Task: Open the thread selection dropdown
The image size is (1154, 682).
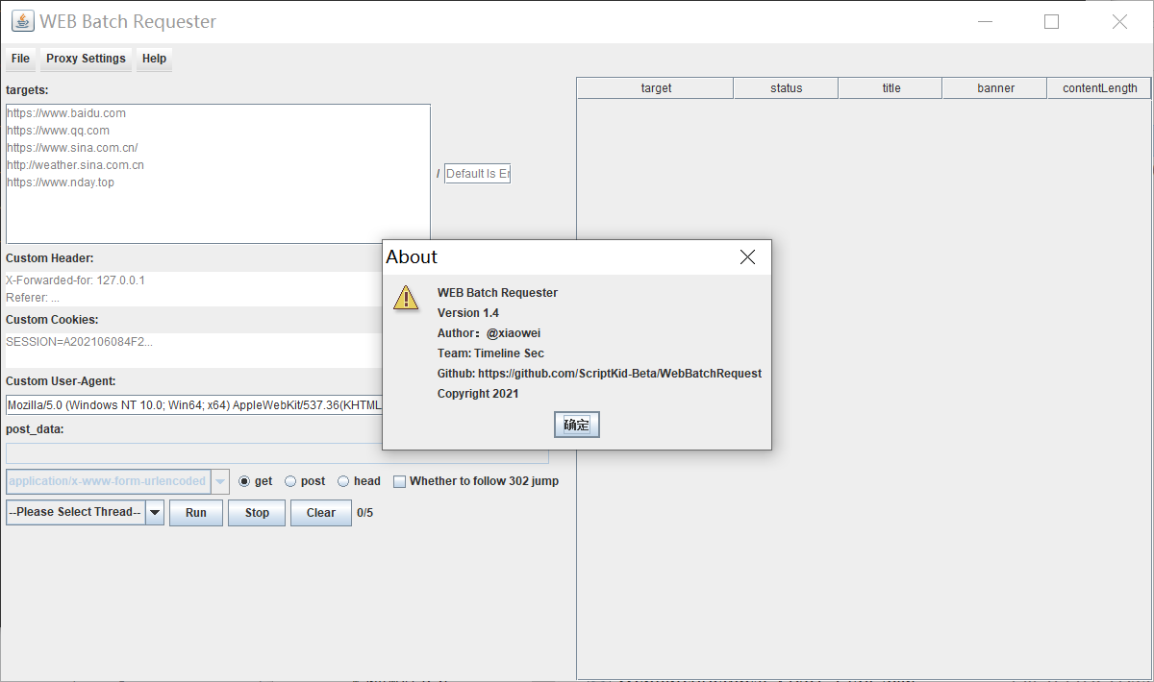Action: (x=153, y=512)
